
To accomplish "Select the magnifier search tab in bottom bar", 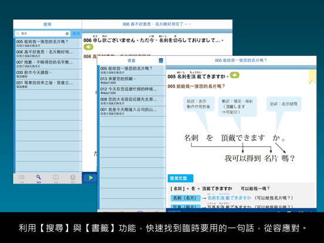I will (x=39, y=178).
